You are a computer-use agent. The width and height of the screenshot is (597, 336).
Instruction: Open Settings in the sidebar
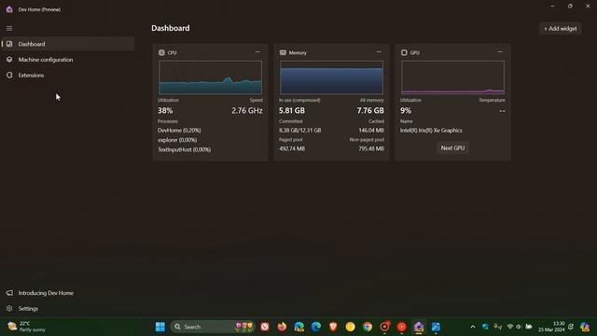[68, 309]
